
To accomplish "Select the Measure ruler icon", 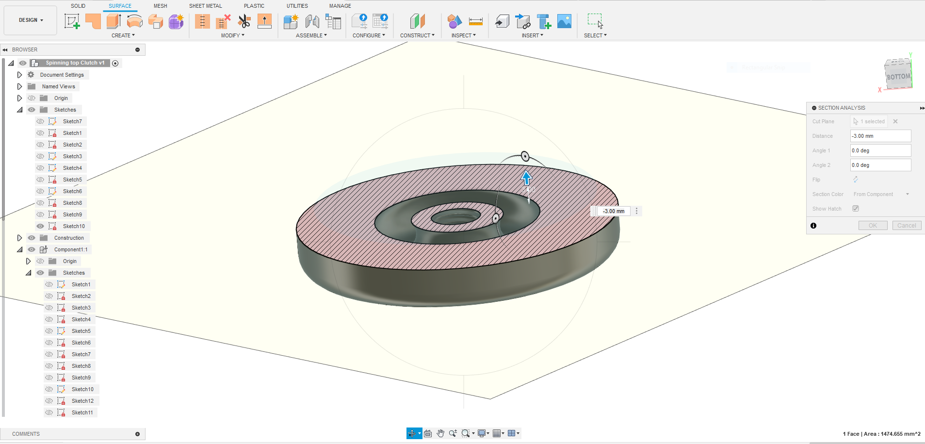I will tap(476, 21).
